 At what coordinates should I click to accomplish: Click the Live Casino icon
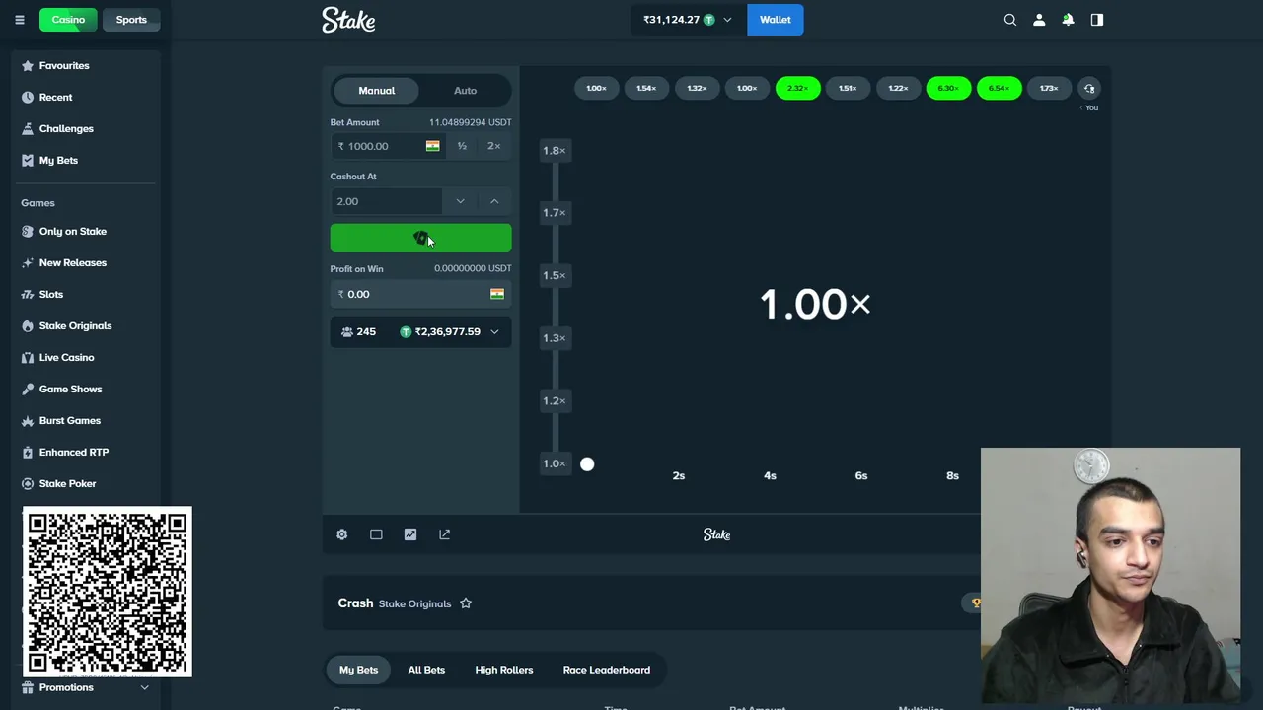pyautogui.click(x=28, y=357)
